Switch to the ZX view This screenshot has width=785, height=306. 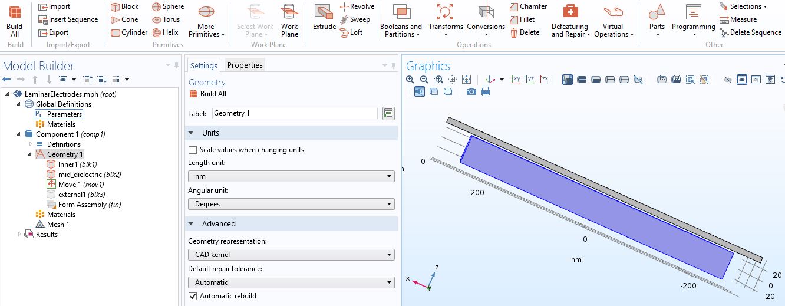(545, 80)
